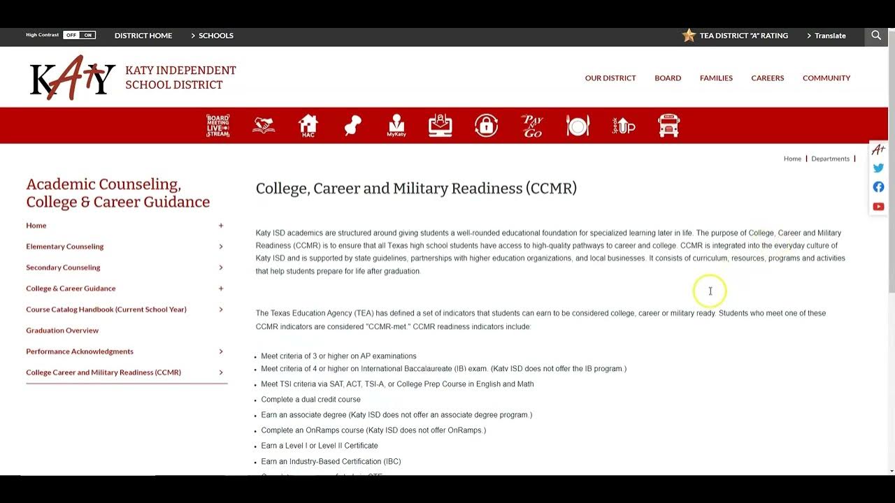Click the College, Career and Military Readiness heading
895x503 pixels.
[x=416, y=189]
